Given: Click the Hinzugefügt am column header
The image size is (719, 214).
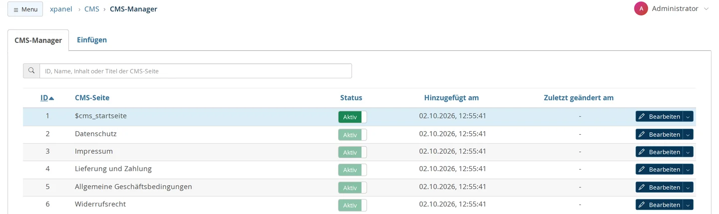Looking at the screenshot, I should 451,98.
